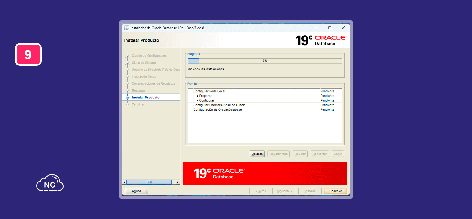Click the Configurar Nodo Local row
The width and height of the screenshot is (472, 219).
[265, 91]
